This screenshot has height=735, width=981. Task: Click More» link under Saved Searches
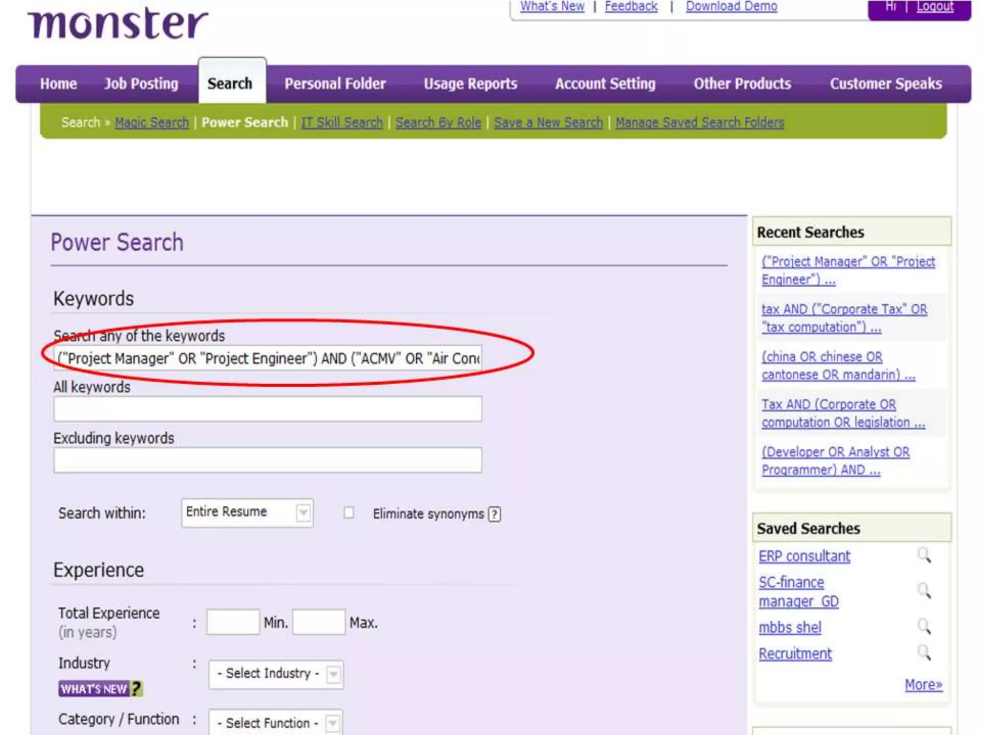pyautogui.click(x=923, y=685)
